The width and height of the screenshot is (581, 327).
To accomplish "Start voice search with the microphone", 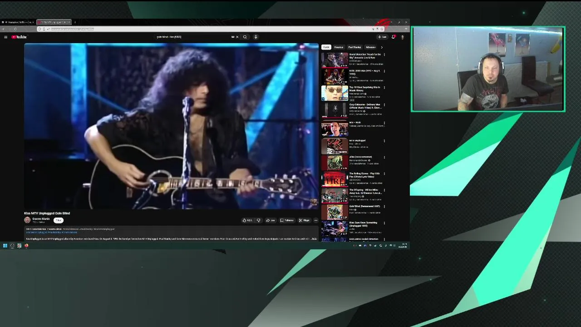I will pyautogui.click(x=256, y=37).
